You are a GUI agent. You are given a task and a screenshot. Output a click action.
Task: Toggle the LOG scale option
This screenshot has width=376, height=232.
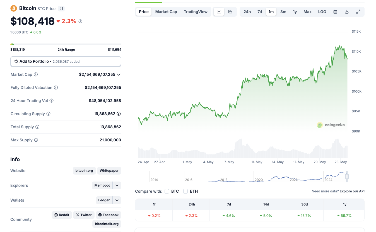click(322, 12)
